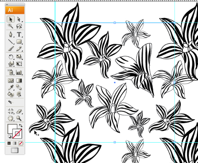This screenshot has height=163, width=198.
Task: Activate the Paintbrush tool
Action: [x=11, y=49]
